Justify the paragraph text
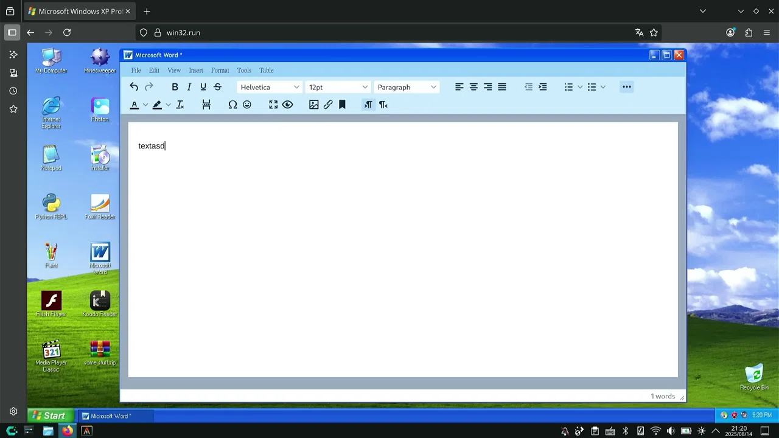779x438 pixels. (x=502, y=87)
